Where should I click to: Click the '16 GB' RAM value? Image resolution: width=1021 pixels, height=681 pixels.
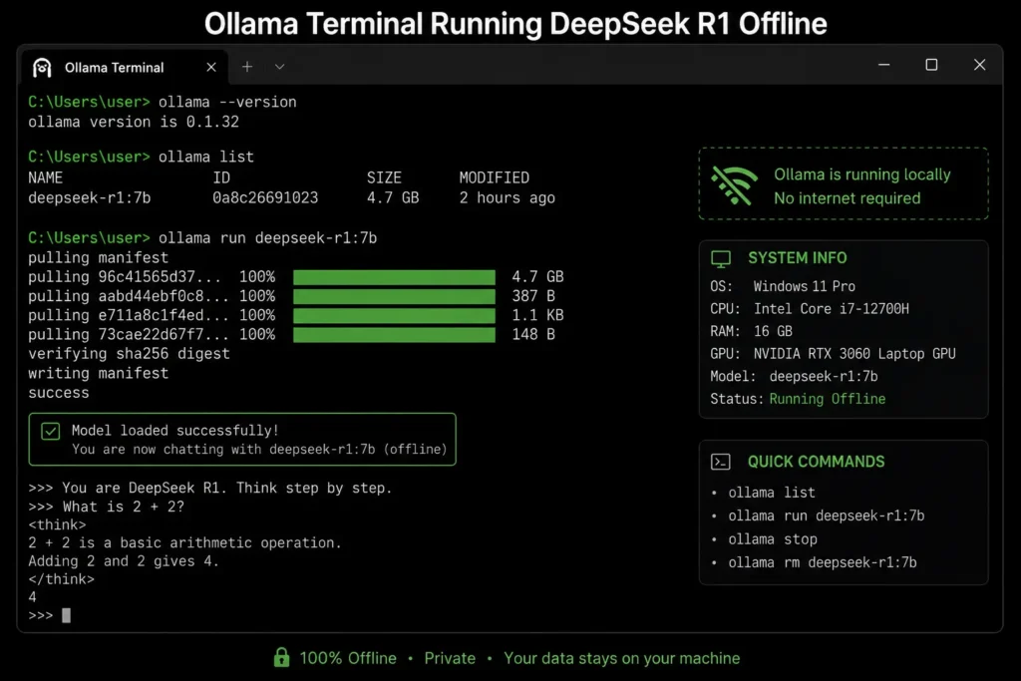[x=773, y=331]
